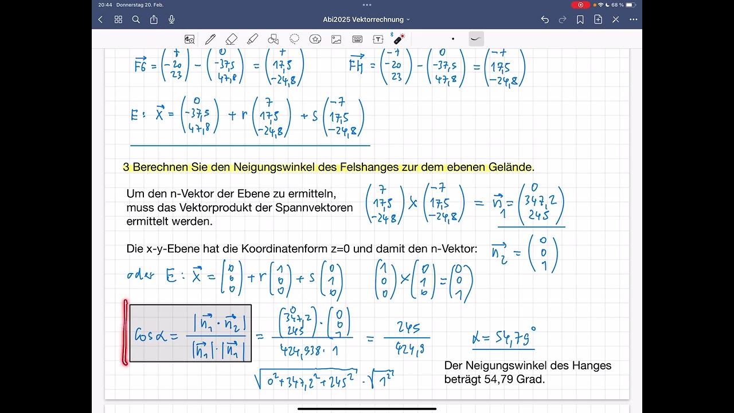Undo the last stroke
Screen dimensions: 734x413
coord(545,20)
